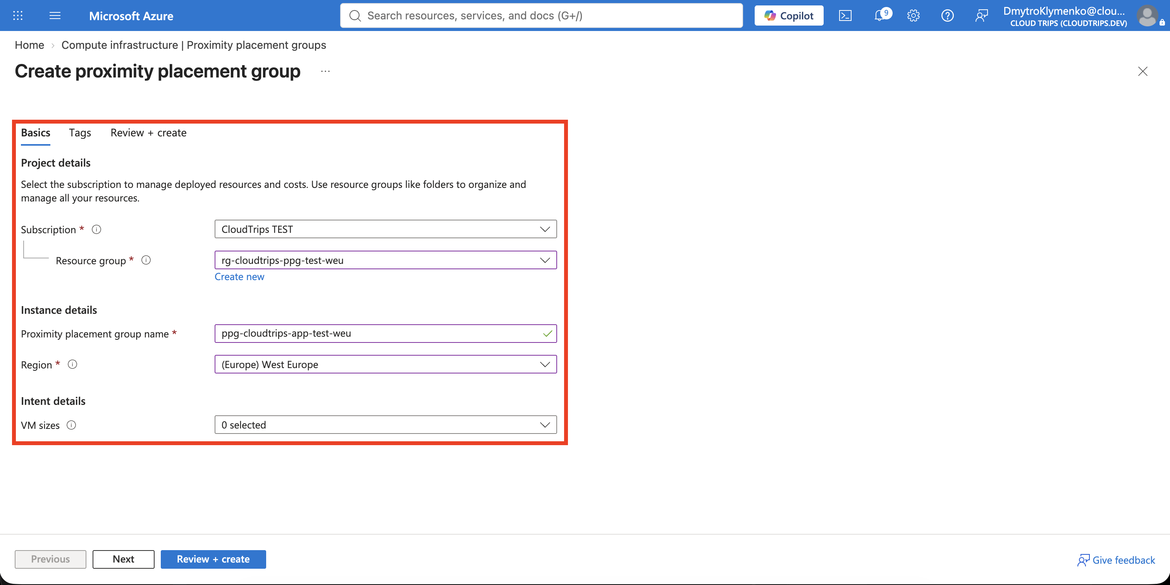Select the Basics tab
Screen dimensions: 1170x585
coord(35,132)
